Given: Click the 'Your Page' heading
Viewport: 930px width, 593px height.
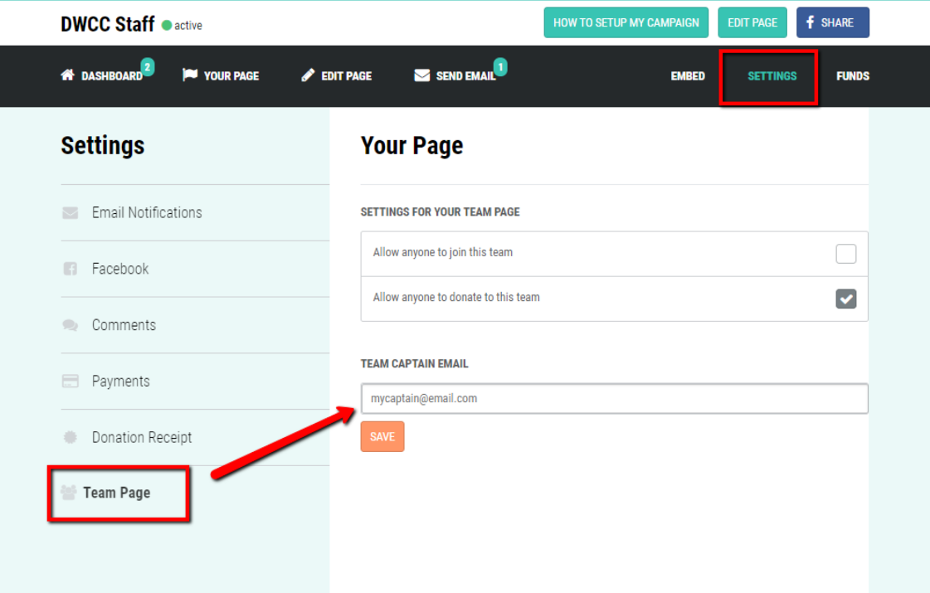Looking at the screenshot, I should (x=411, y=146).
